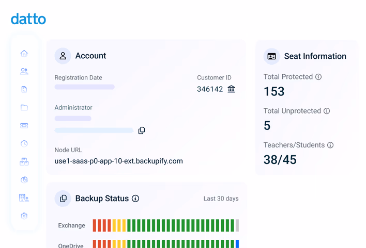Image resolution: width=366 pixels, height=248 pixels.
Task: Click the Account card heading
Action: tap(90, 56)
